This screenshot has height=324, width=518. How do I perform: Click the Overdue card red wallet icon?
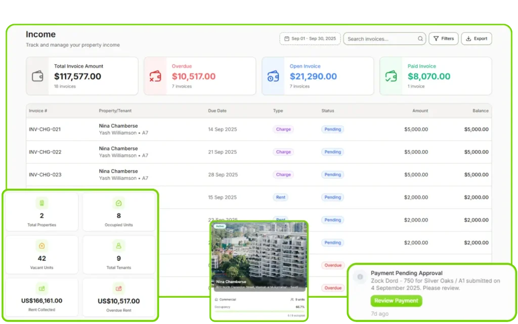[x=155, y=76]
